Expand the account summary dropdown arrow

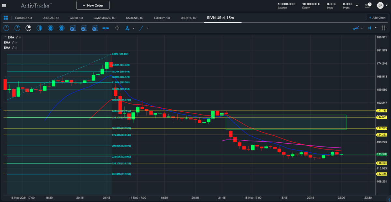point(357,6)
